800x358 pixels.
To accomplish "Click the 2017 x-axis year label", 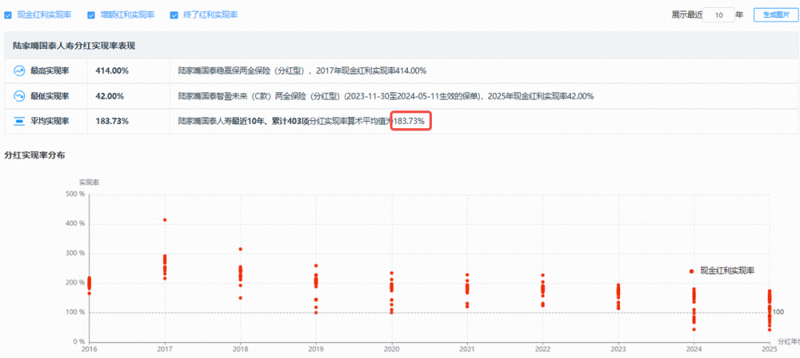I will pyautogui.click(x=164, y=349).
